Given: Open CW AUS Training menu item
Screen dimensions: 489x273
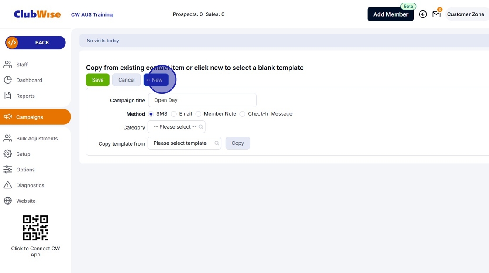Looking at the screenshot, I should tap(92, 14).
